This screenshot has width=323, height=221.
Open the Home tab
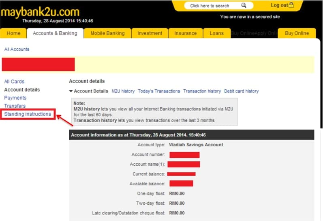pyautogui.click(x=13, y=33)
